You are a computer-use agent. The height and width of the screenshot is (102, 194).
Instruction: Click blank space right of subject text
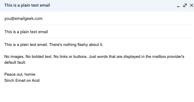[x=120, y=32]
